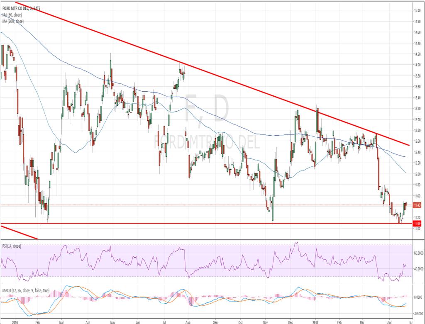Click the 14.60 price axis label

tap(417, 32)
